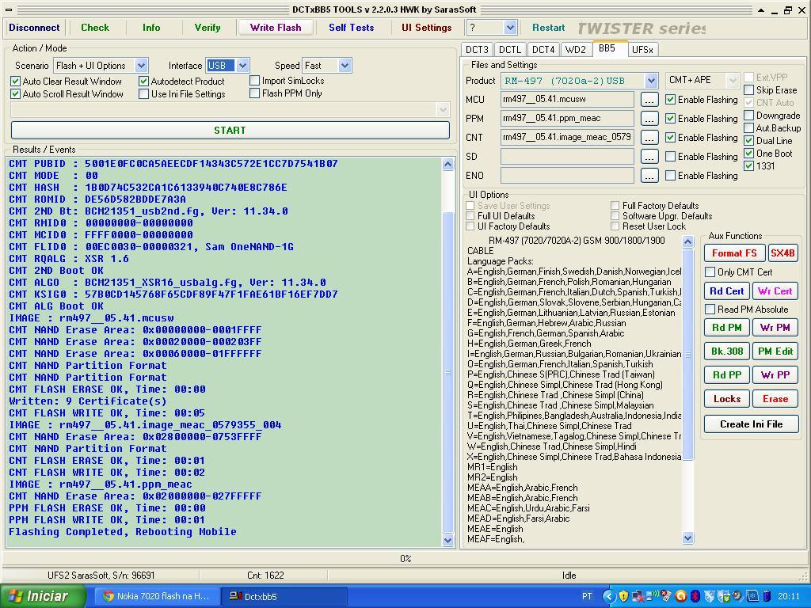The image size is (811, 608).
Task: Click the Format FS button
Action: coord(734,253)
